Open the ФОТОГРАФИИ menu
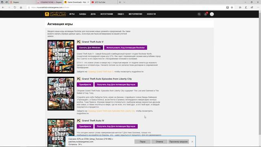This screenshot has height=147, width=261. (107, 14)
